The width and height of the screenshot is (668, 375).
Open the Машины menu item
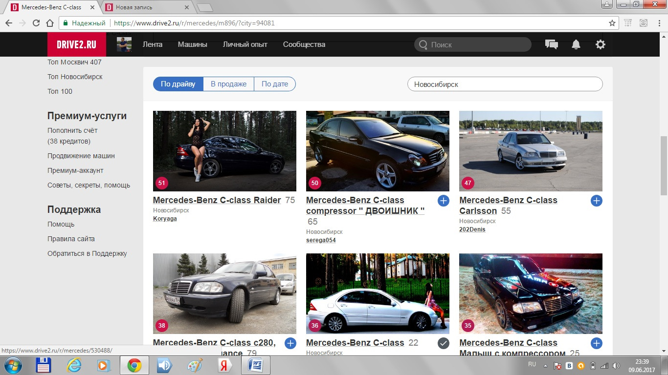pos(193,44)
